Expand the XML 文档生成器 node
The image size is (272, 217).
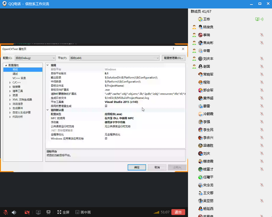(x=10, y=100)
